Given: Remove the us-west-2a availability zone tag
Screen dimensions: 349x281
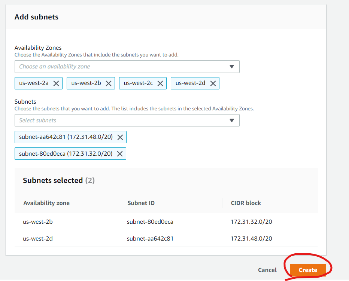Looking at the screenshot, I should (x=56, y=83).
